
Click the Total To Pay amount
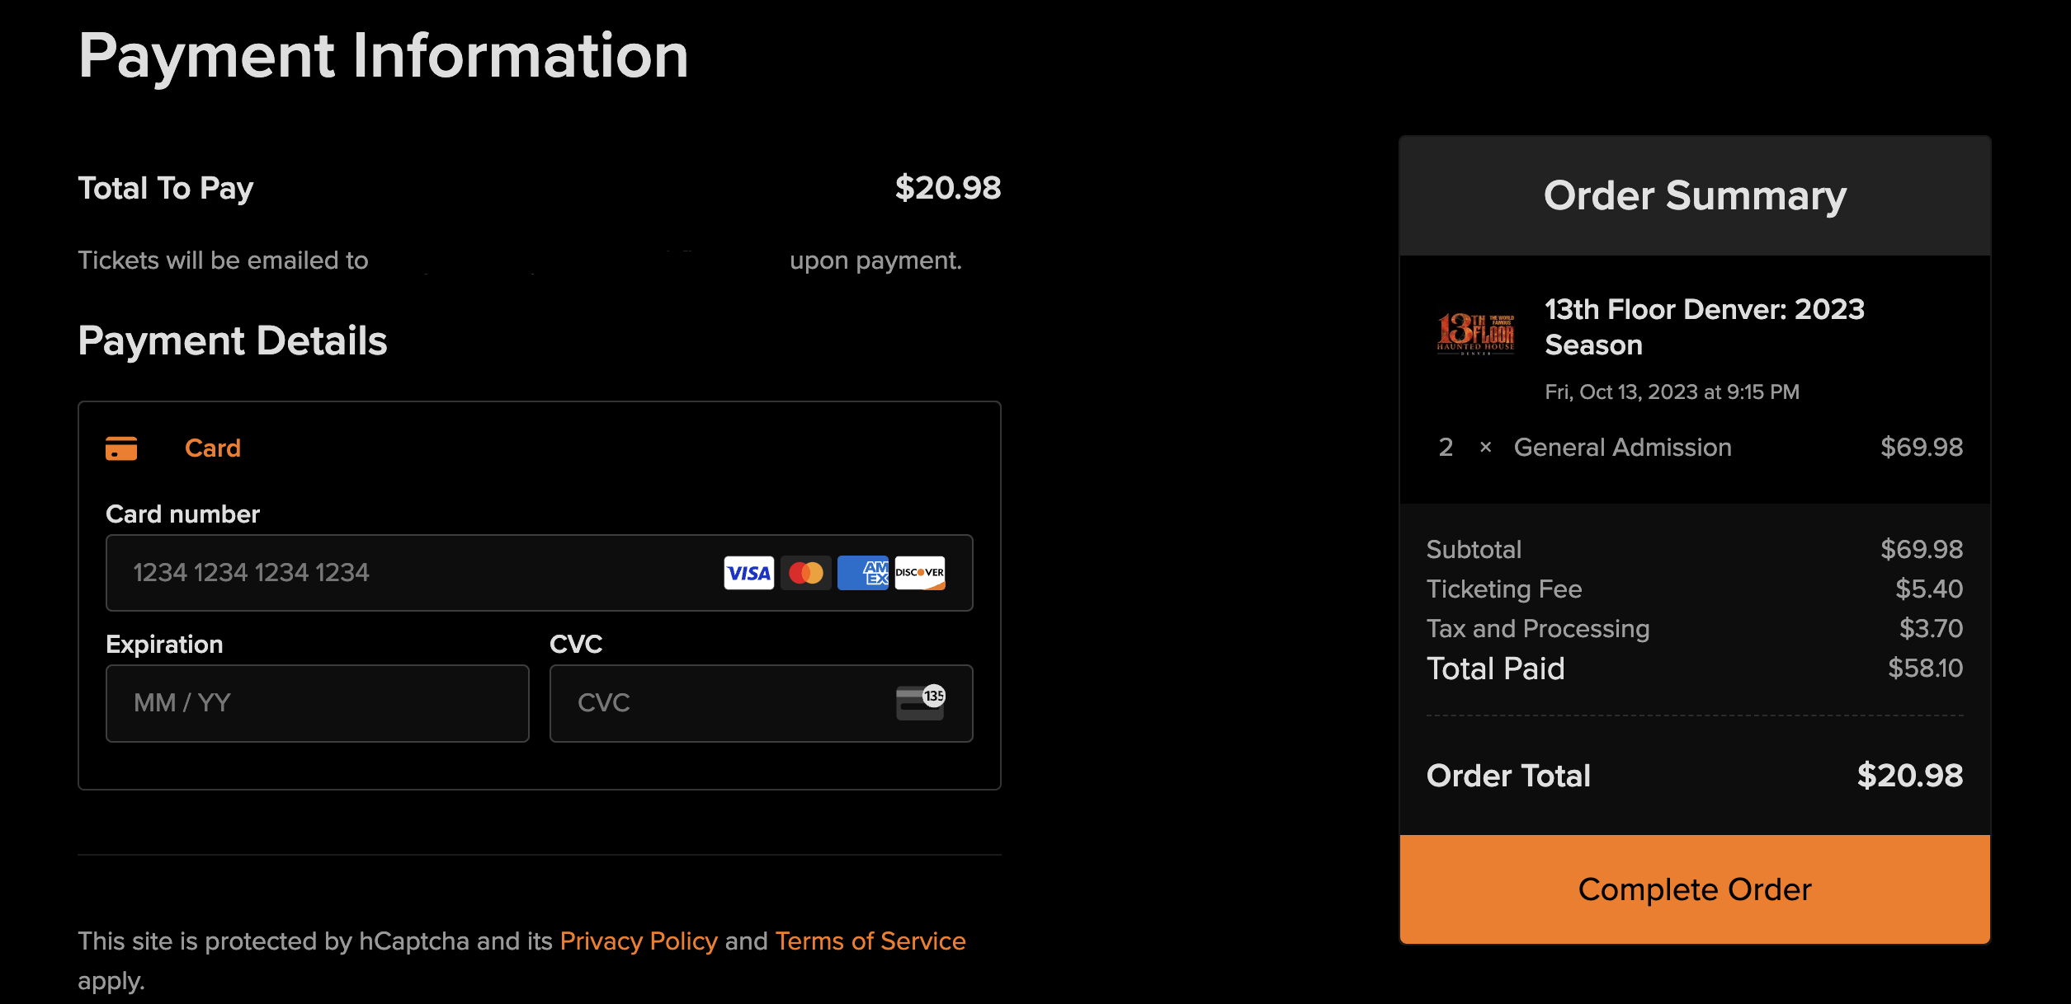click(946, 187)
